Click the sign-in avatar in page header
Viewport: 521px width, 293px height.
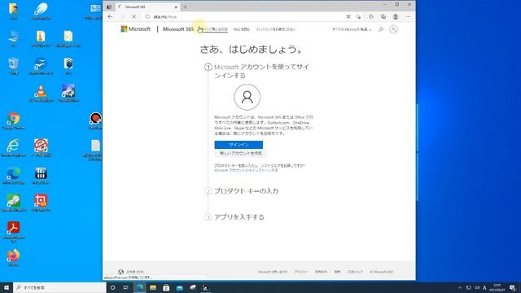coord(393,29)
